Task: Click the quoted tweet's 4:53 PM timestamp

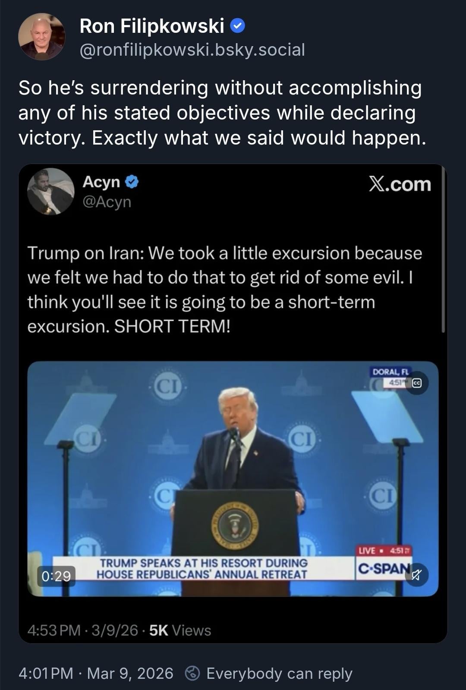Action: (54, 630)
